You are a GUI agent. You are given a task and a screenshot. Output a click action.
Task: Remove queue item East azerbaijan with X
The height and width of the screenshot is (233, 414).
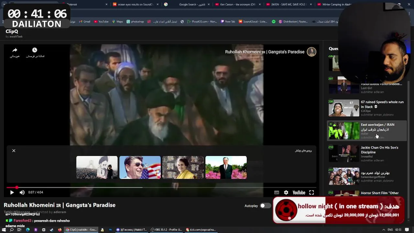pos(331,124)
